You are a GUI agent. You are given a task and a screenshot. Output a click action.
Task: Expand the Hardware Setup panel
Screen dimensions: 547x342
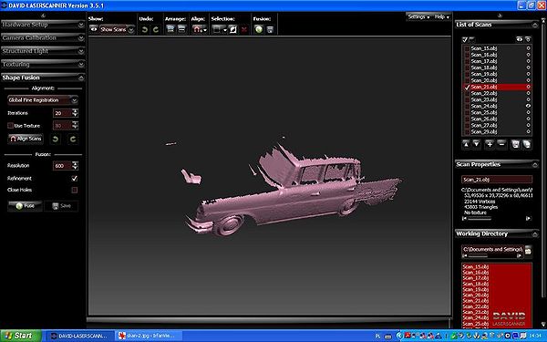coord(43,25)
